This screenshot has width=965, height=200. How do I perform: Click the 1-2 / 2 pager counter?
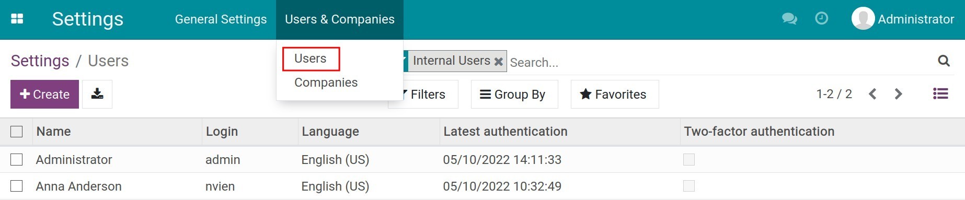(834, 94)
